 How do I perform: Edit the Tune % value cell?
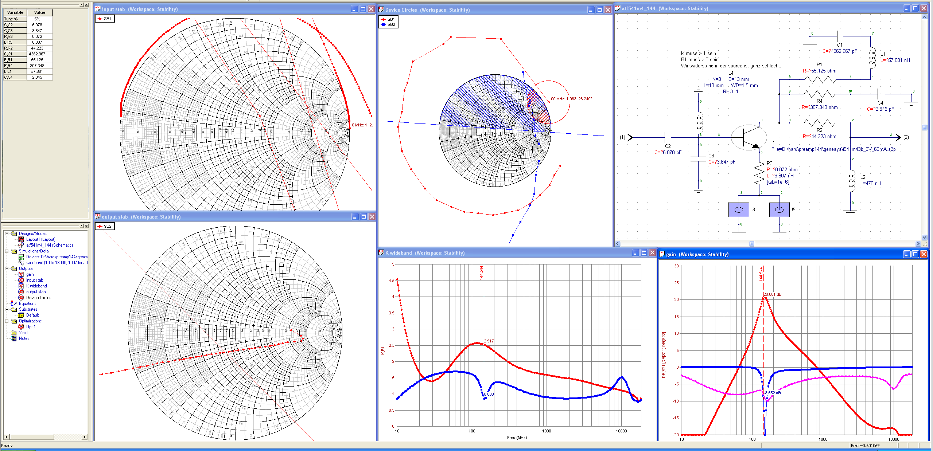[40, 19]
